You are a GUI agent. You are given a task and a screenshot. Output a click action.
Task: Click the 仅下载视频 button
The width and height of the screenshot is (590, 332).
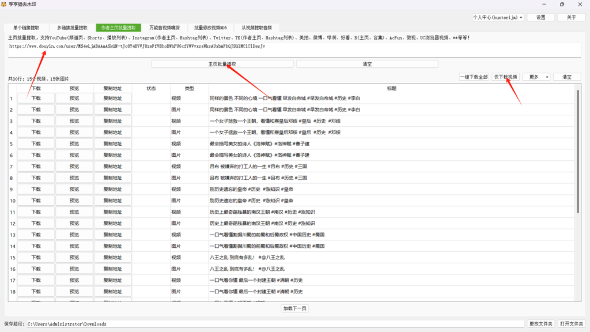click(x=505, y=77)
